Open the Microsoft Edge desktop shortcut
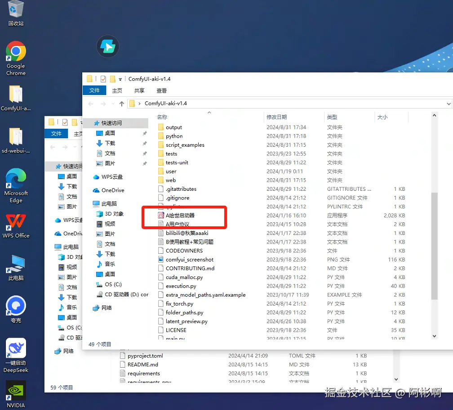453x410 pixels. (x=16, y=185)
